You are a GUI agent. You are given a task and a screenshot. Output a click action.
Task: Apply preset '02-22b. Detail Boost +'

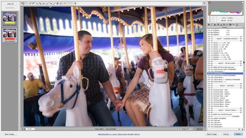tap(225, 77)
